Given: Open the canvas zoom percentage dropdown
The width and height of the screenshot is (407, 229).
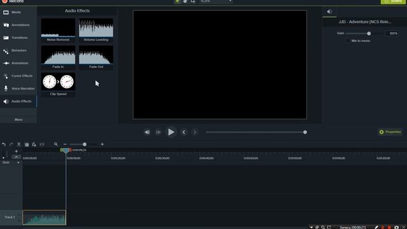Looking at the screenshot, I should [216, 1].
